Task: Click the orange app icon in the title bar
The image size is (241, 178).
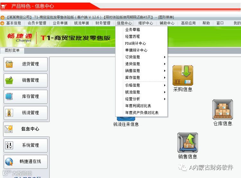Action: click(3, 17)
